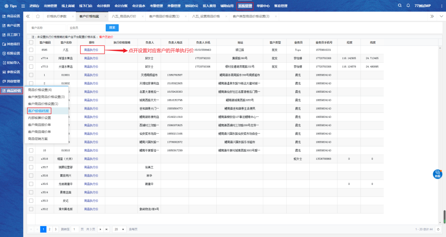Click the hamburger menu icon beside Tips
Screen dimensions: 446x237
click(x=23, y=6)
